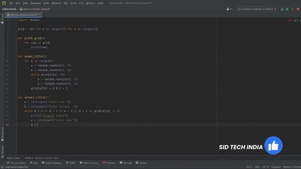The image size is (301, 169).
Task: Open the Problems tool window
Action: [x=109, y=163]
